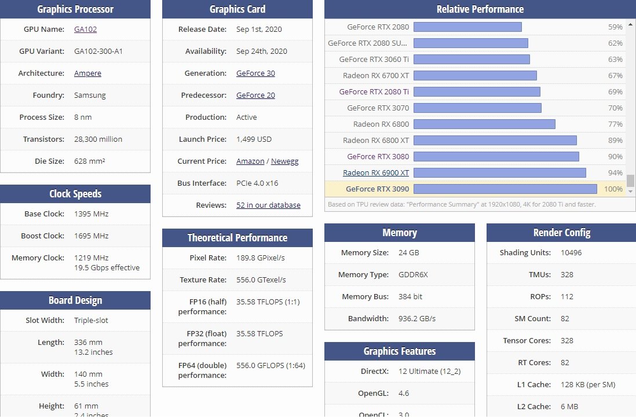This screenshot has height=419, width=636.
Task: Click the Graphics Processor section header
Action: [x=75, y=9]
